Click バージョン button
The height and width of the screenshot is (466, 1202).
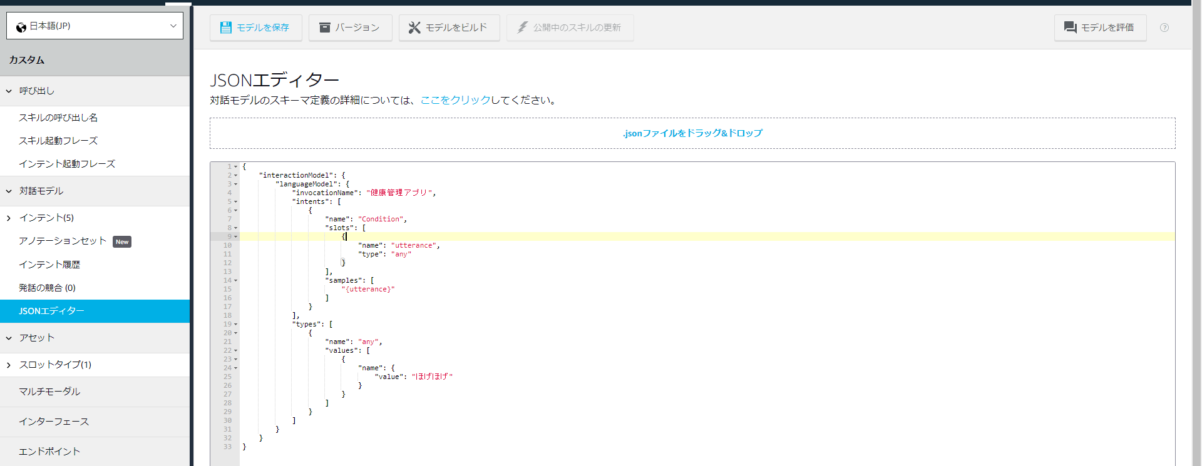tap(350, 28)
